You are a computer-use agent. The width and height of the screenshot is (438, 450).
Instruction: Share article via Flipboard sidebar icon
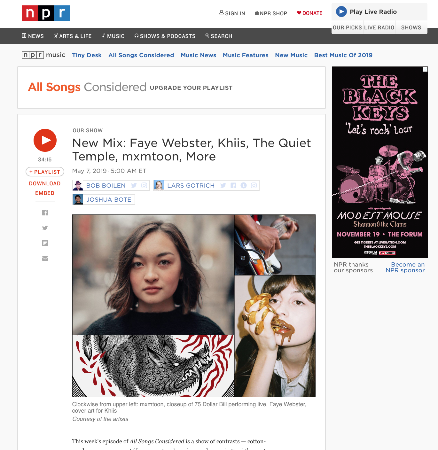(45, 243)
